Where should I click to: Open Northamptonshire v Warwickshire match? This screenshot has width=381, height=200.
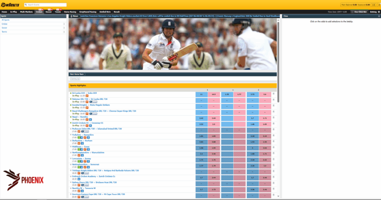(x=88, y=152)
